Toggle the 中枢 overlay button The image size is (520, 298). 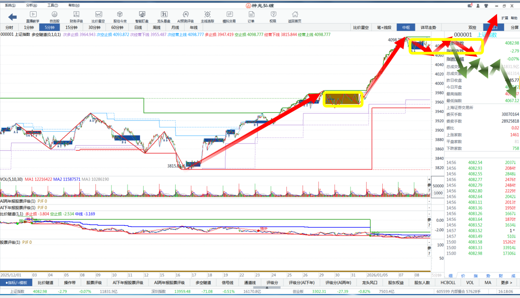pos(406,27)
